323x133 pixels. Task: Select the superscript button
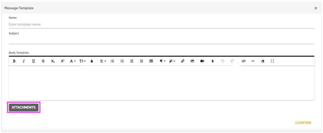[x=62, y=61]
